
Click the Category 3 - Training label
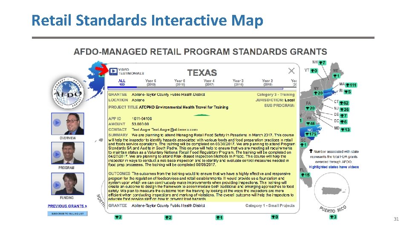click(276, 95)
